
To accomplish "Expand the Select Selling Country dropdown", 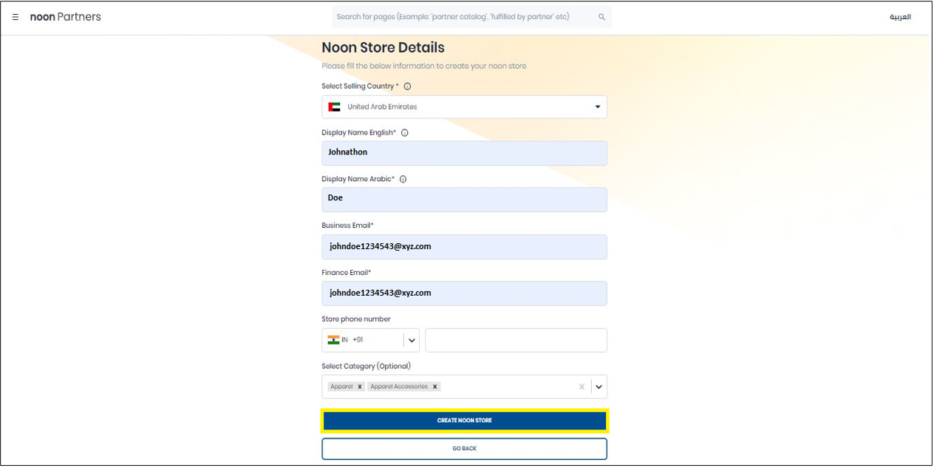I will (597, 107).
